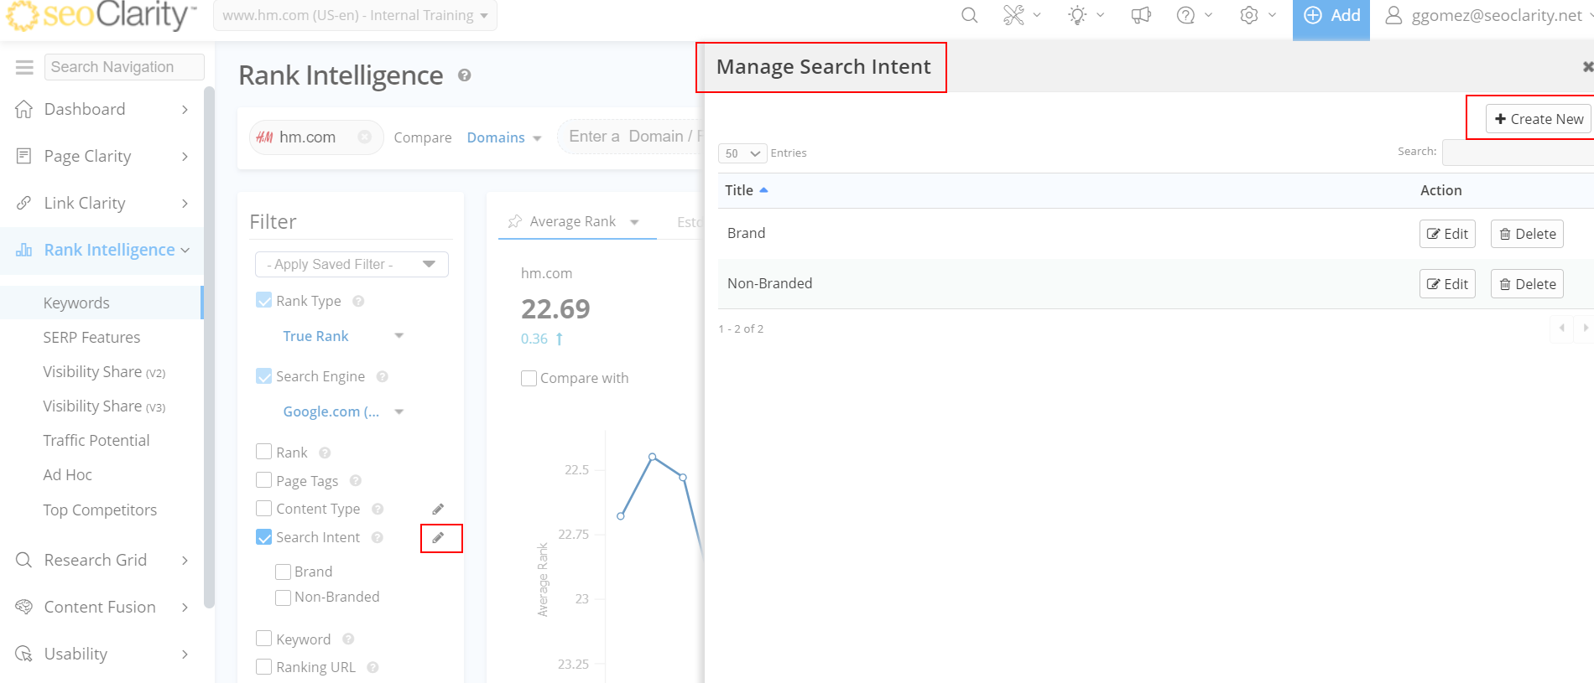The width and height of the screenshot is (1594, 683).
Task: Expand the True Rank type dropdown
Action: click(x=343, y=336)
